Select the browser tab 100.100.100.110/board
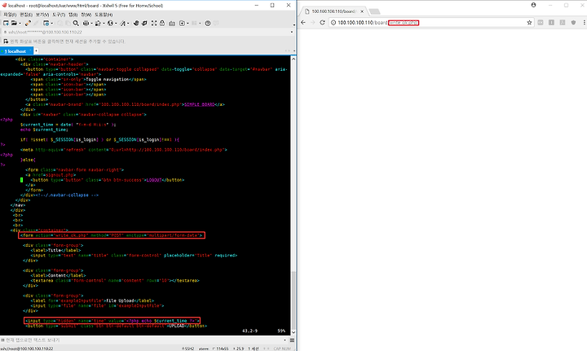Viewport: 587px width, 351px height. [333, 11]
